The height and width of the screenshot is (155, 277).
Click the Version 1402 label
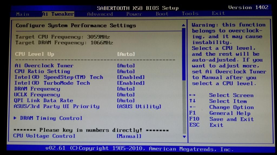click(248, 7)
